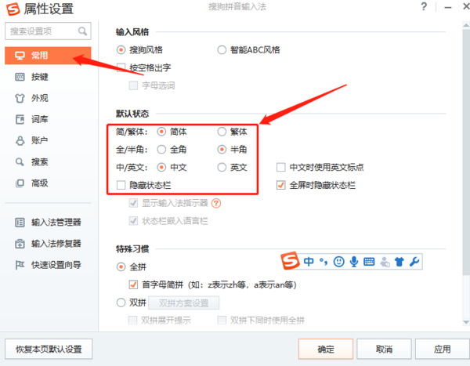
Task: Click the Sogou S logo on the status bar preview
Action: (x=290, y=260)
